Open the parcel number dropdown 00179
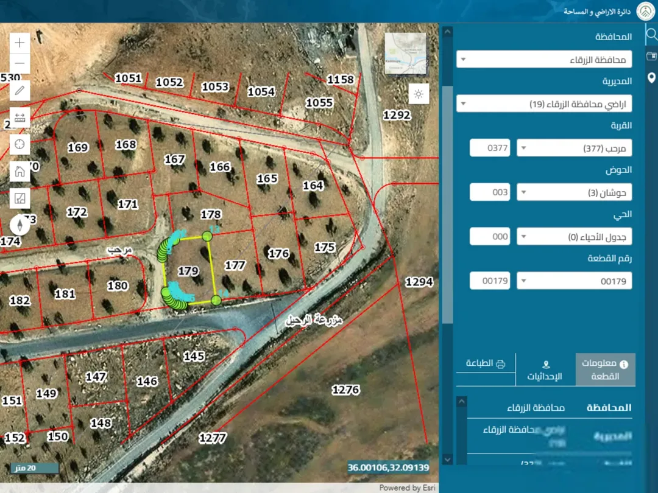658x493 pixels. [x=574, y=281]
